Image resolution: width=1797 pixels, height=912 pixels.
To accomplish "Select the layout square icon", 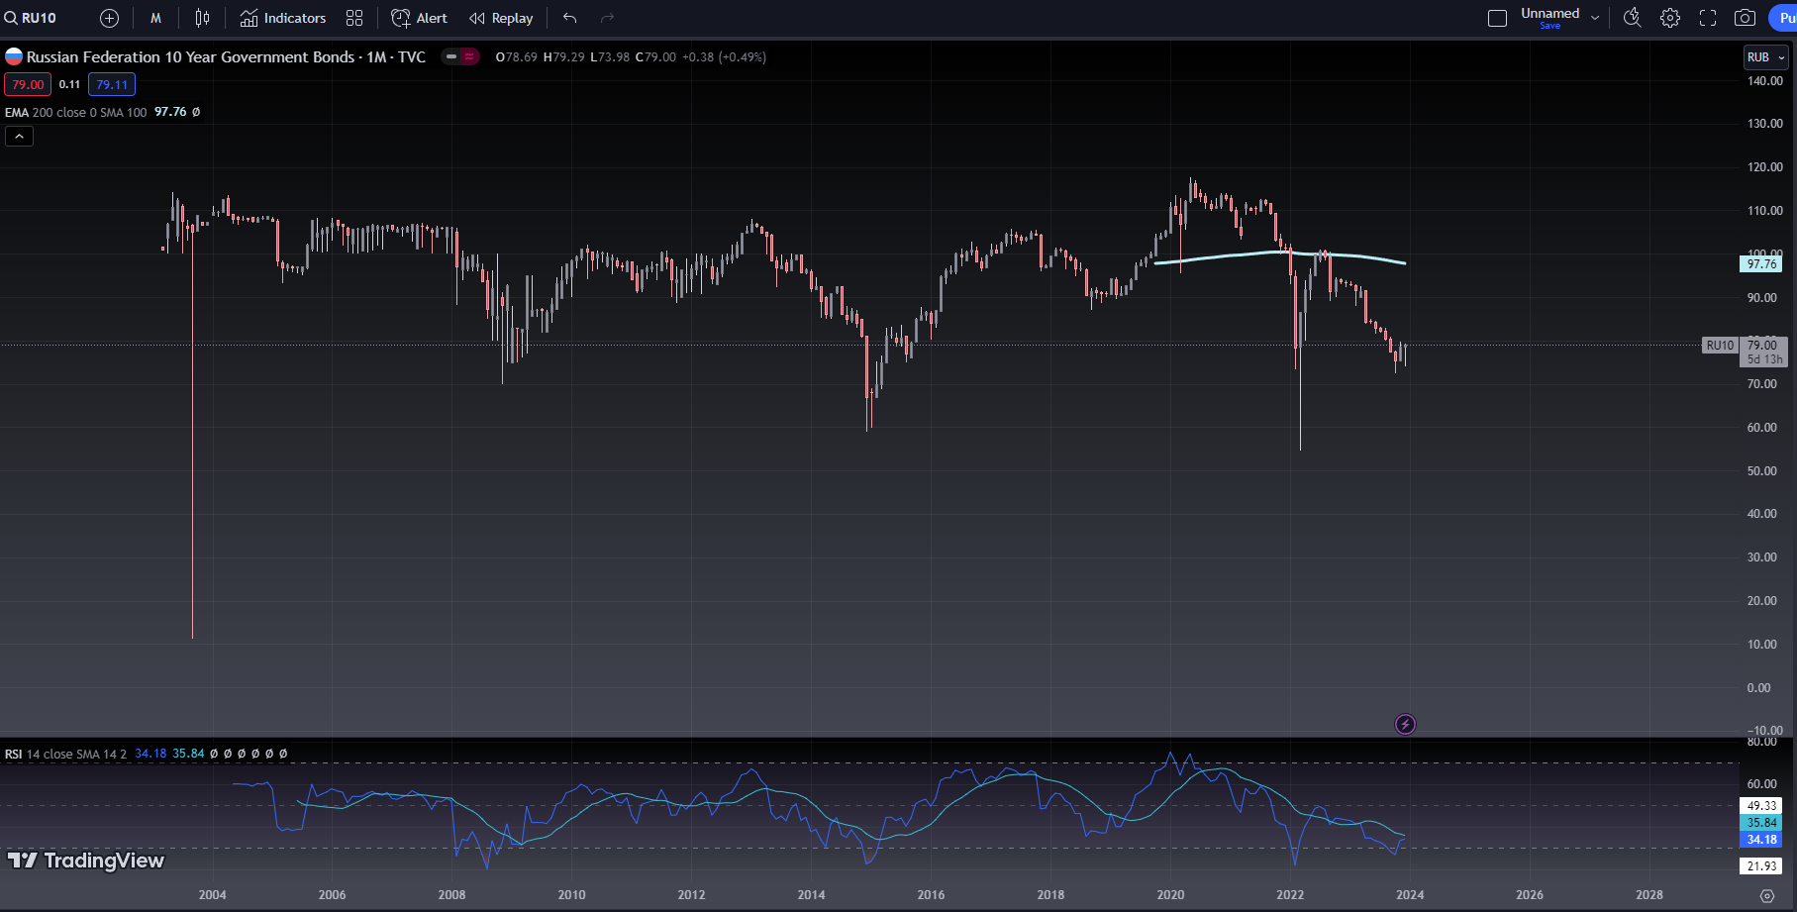I will click(x=1497, y=18).
